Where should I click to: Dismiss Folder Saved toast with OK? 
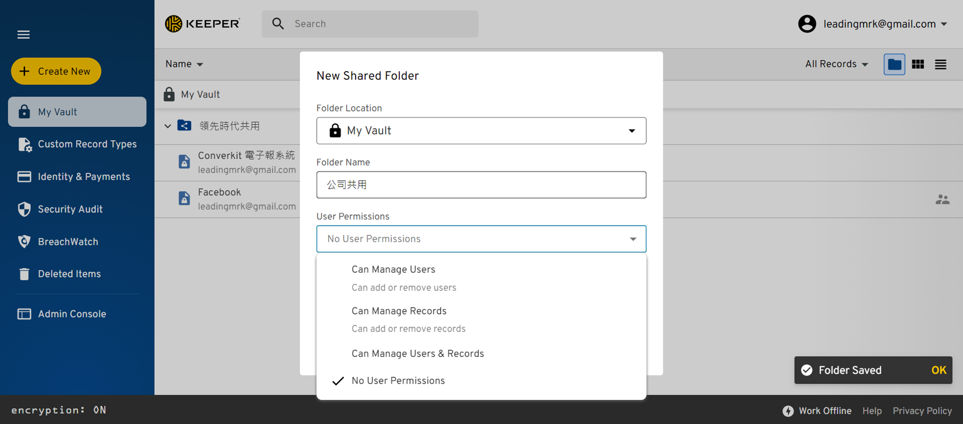coord(938,370)
